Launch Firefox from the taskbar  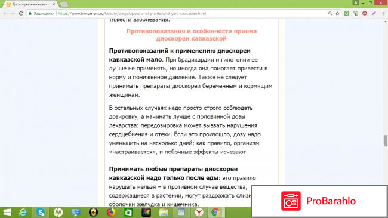pyautogui.click(x=111, y=213)
